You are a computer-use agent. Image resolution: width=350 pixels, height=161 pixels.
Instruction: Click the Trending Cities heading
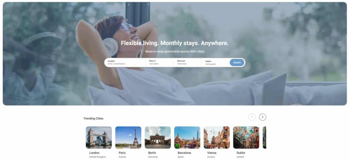coord(93,119)
